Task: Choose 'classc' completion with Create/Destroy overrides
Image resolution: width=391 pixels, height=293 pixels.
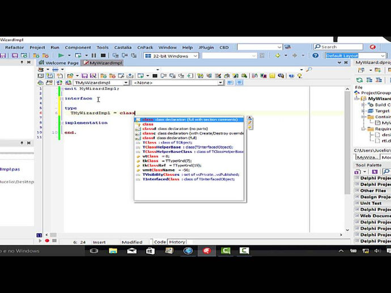Action: coord(189,133)
